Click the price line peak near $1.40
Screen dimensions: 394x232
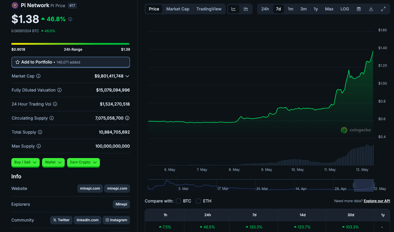pyautogui.click(x=373, y=51)
